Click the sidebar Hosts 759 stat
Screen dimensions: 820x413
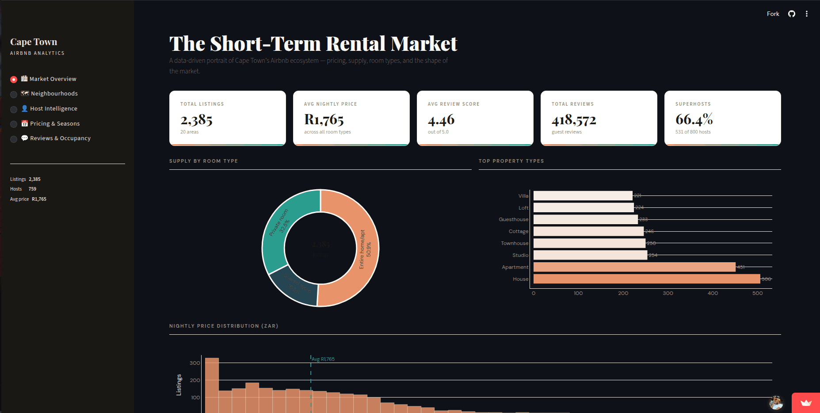(x=23, y=189)
